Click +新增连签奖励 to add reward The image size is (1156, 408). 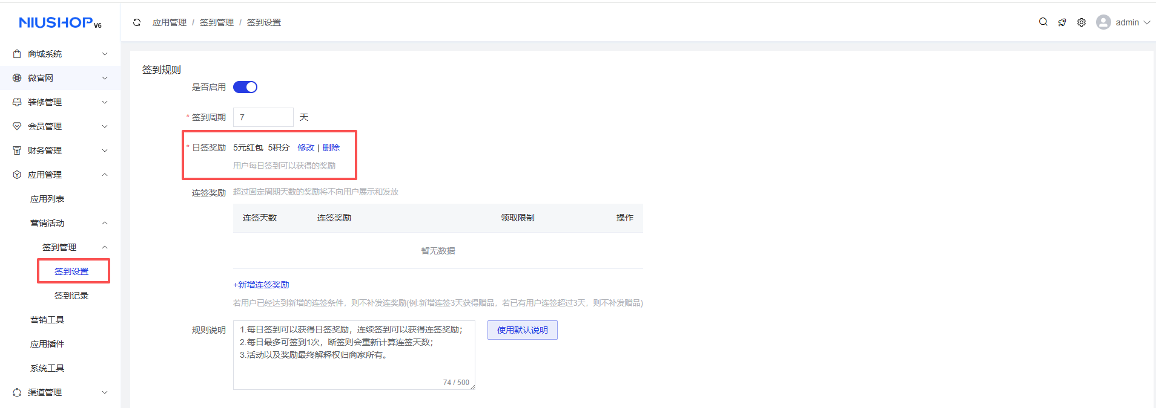261,285
